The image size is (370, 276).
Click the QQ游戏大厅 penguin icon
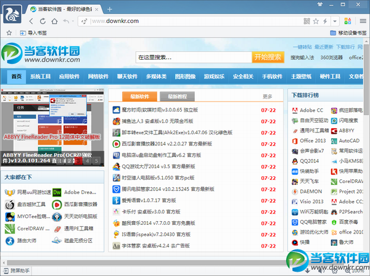[116, 166]
